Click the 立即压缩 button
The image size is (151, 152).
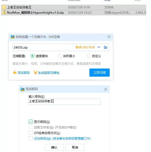point(100,73)
